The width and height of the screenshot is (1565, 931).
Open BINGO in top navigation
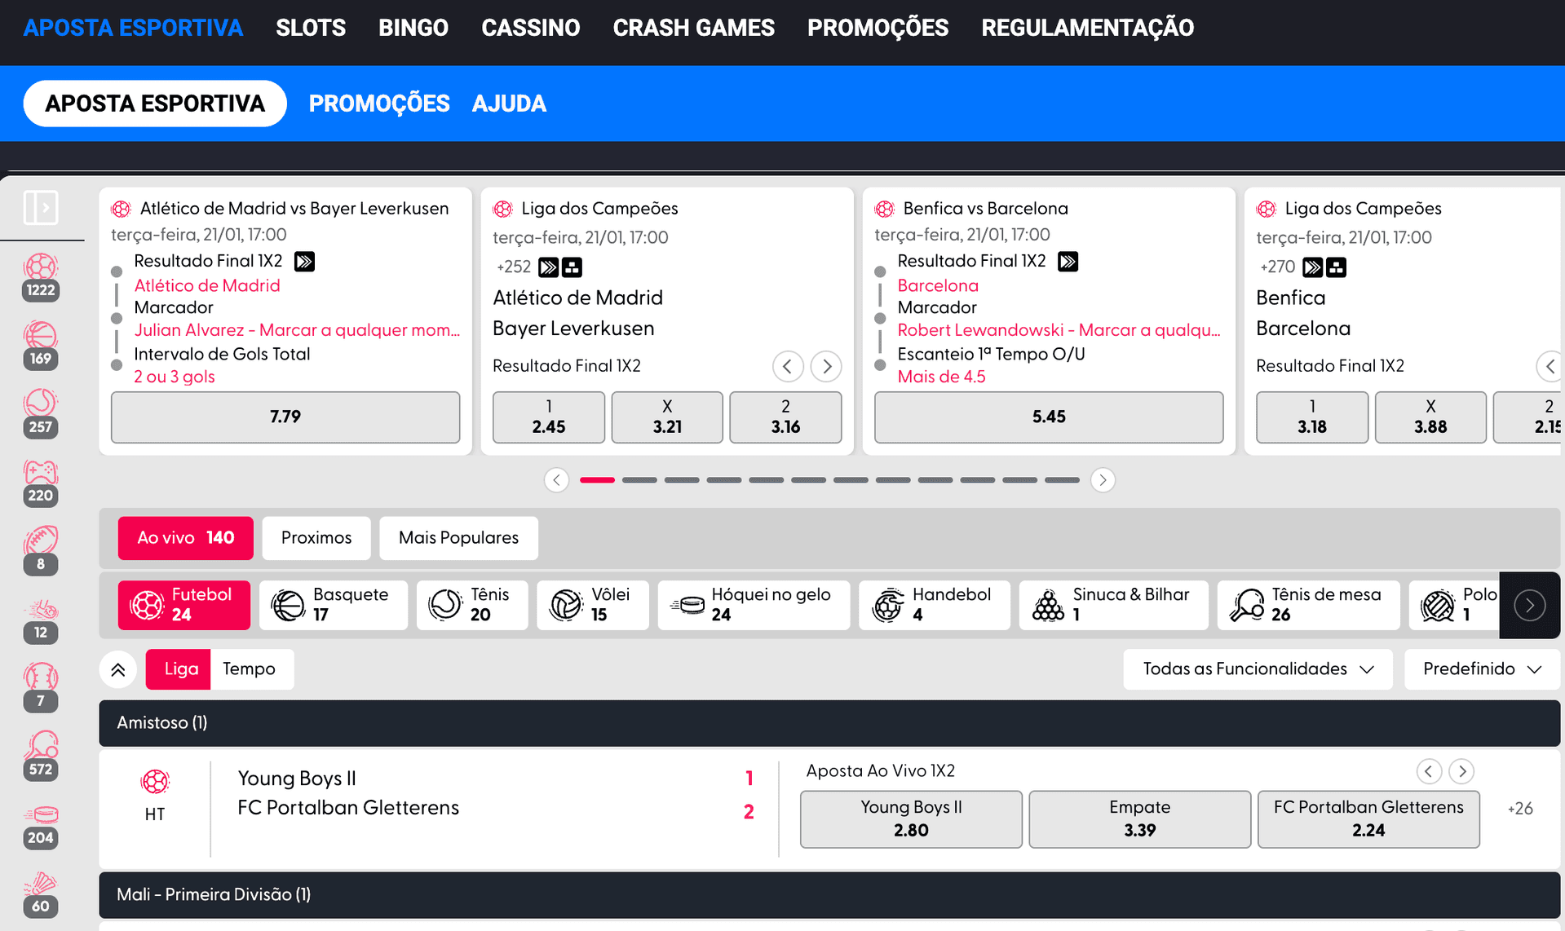tap(413, 28)
